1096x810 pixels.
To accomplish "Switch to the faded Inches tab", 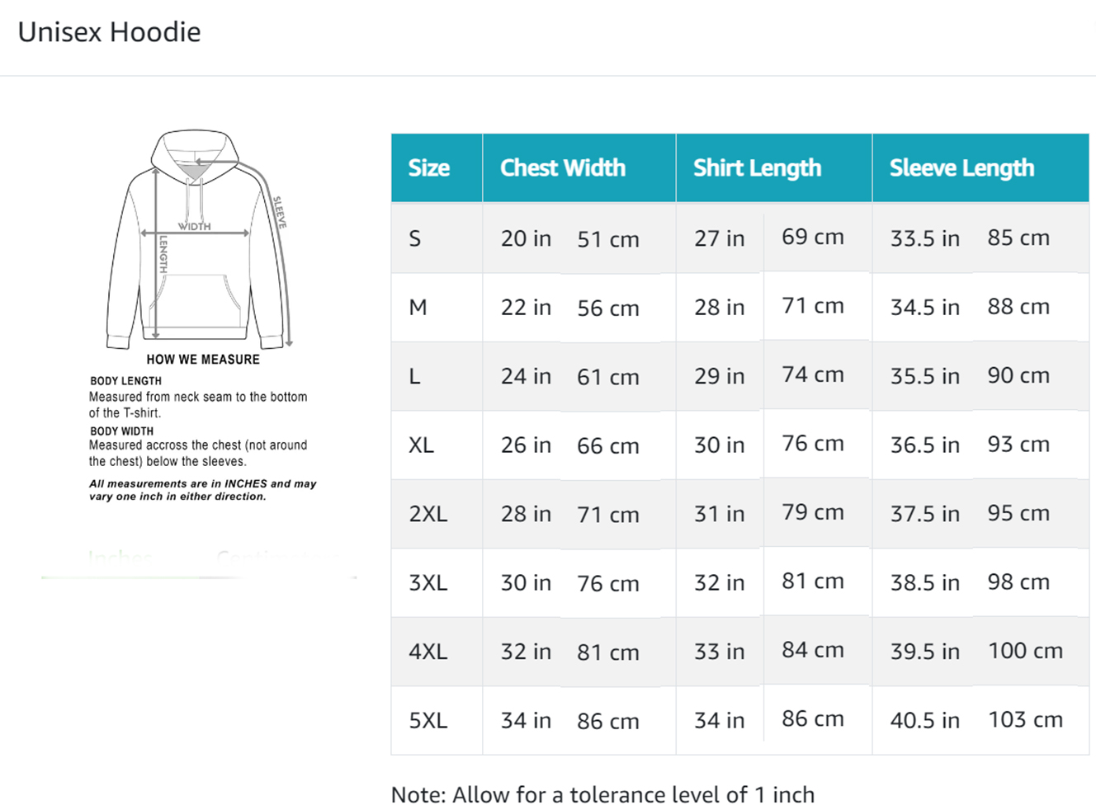I will click(120, 558).
